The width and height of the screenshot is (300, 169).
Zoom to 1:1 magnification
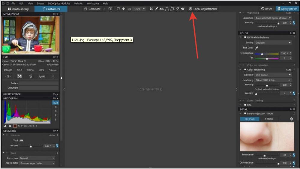(129, 9)
